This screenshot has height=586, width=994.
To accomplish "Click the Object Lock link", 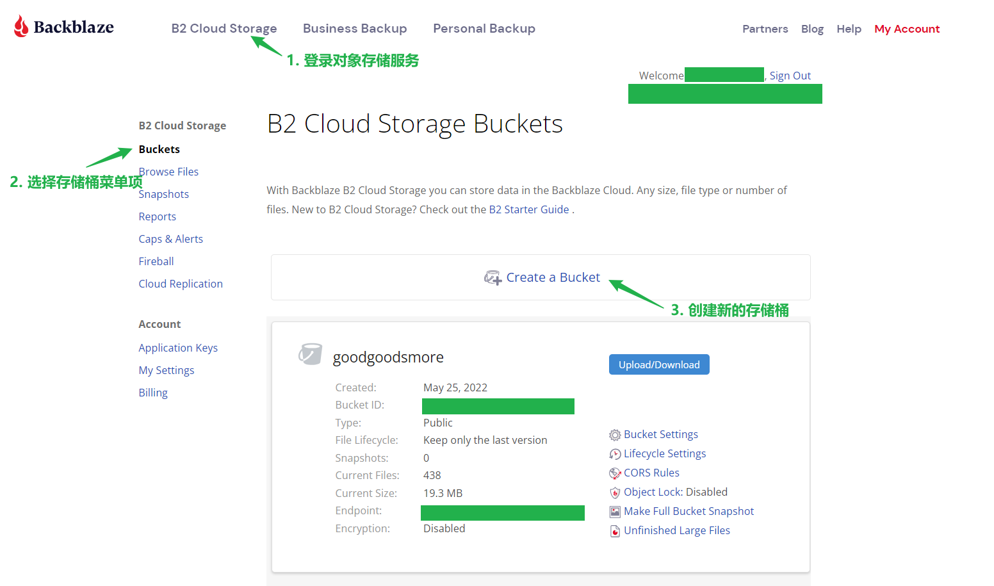I will pos(653,492).
